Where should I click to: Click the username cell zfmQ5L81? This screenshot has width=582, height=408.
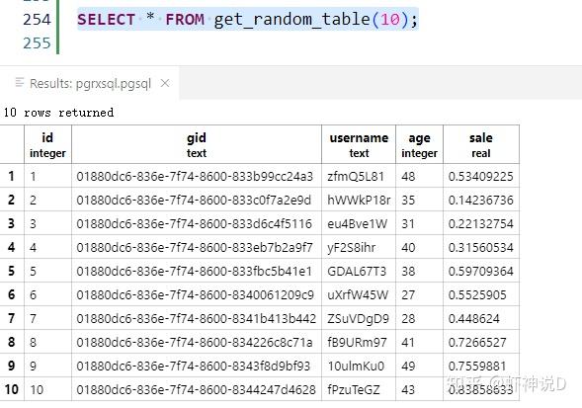tap(355, 176)
